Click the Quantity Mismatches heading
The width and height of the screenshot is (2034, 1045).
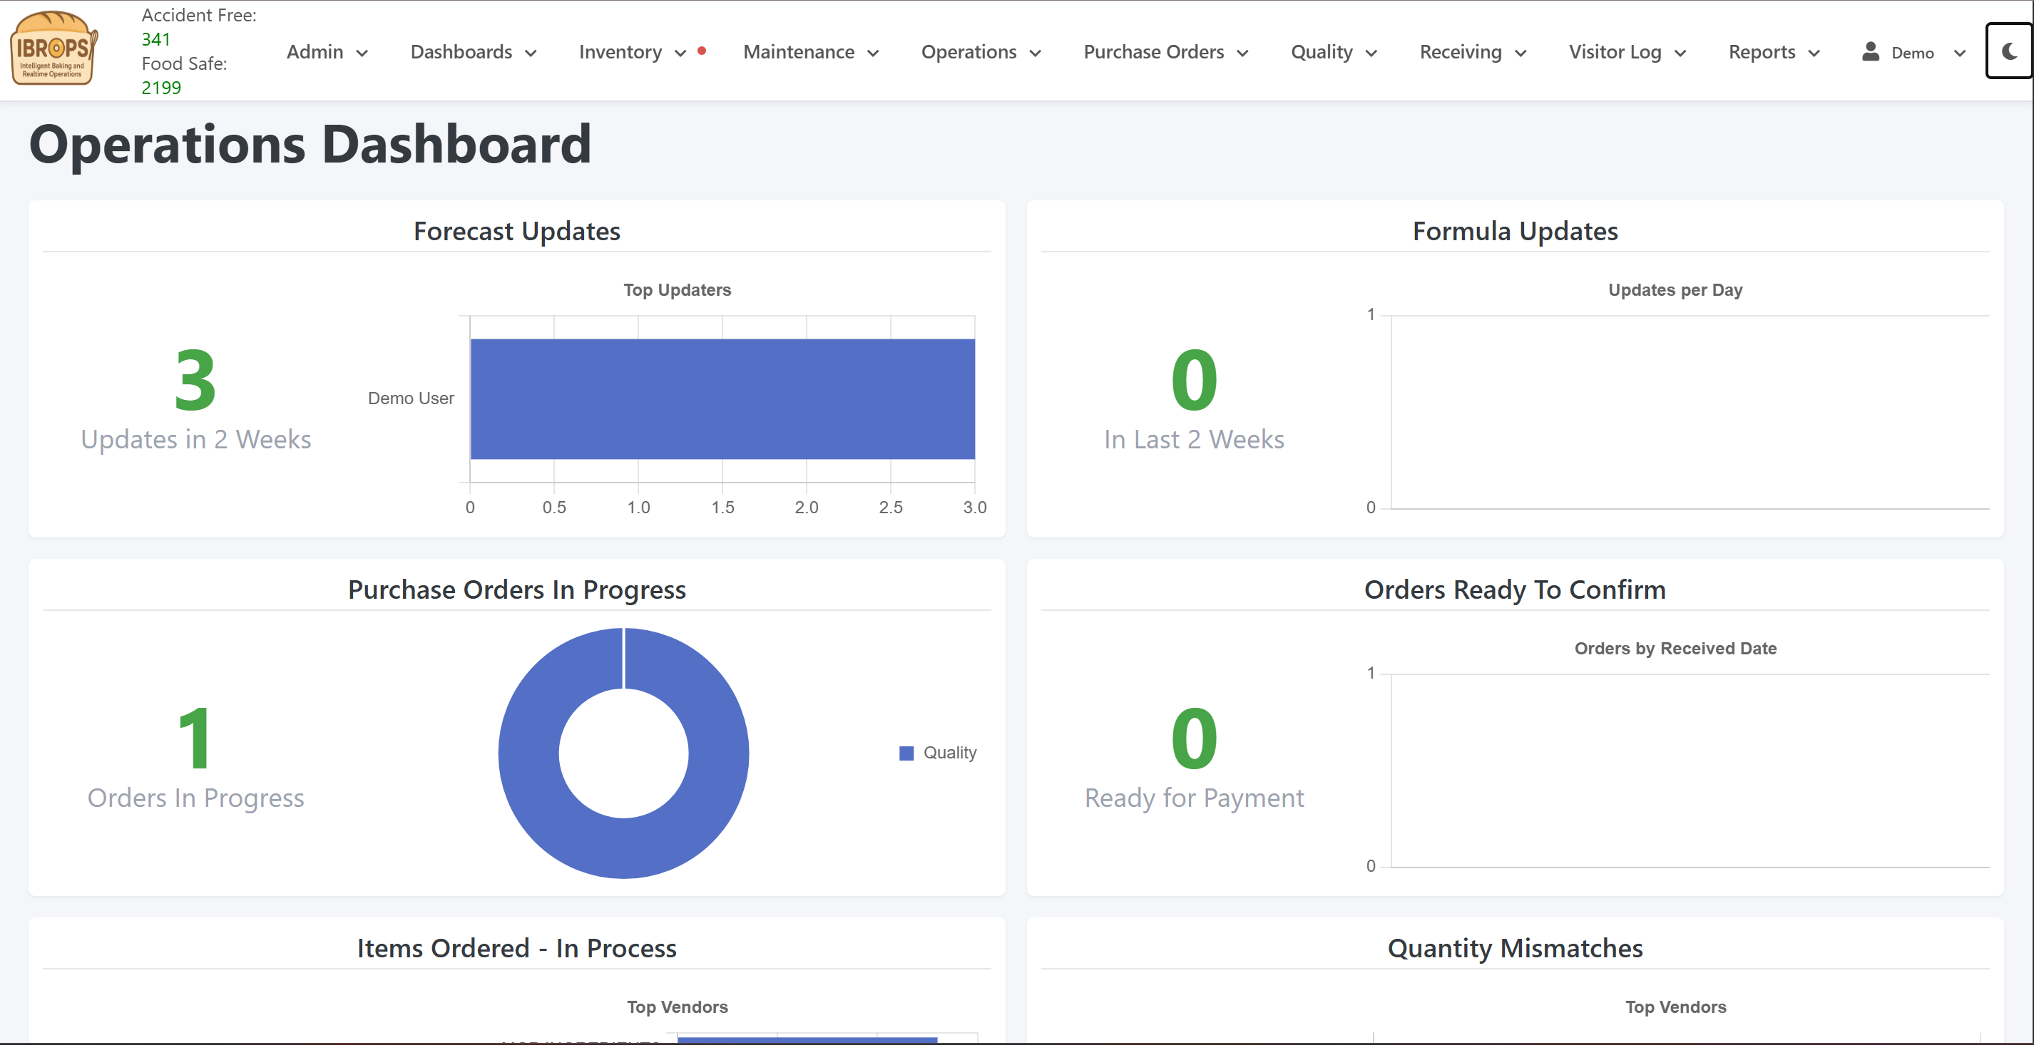(x=1516, y=948)
